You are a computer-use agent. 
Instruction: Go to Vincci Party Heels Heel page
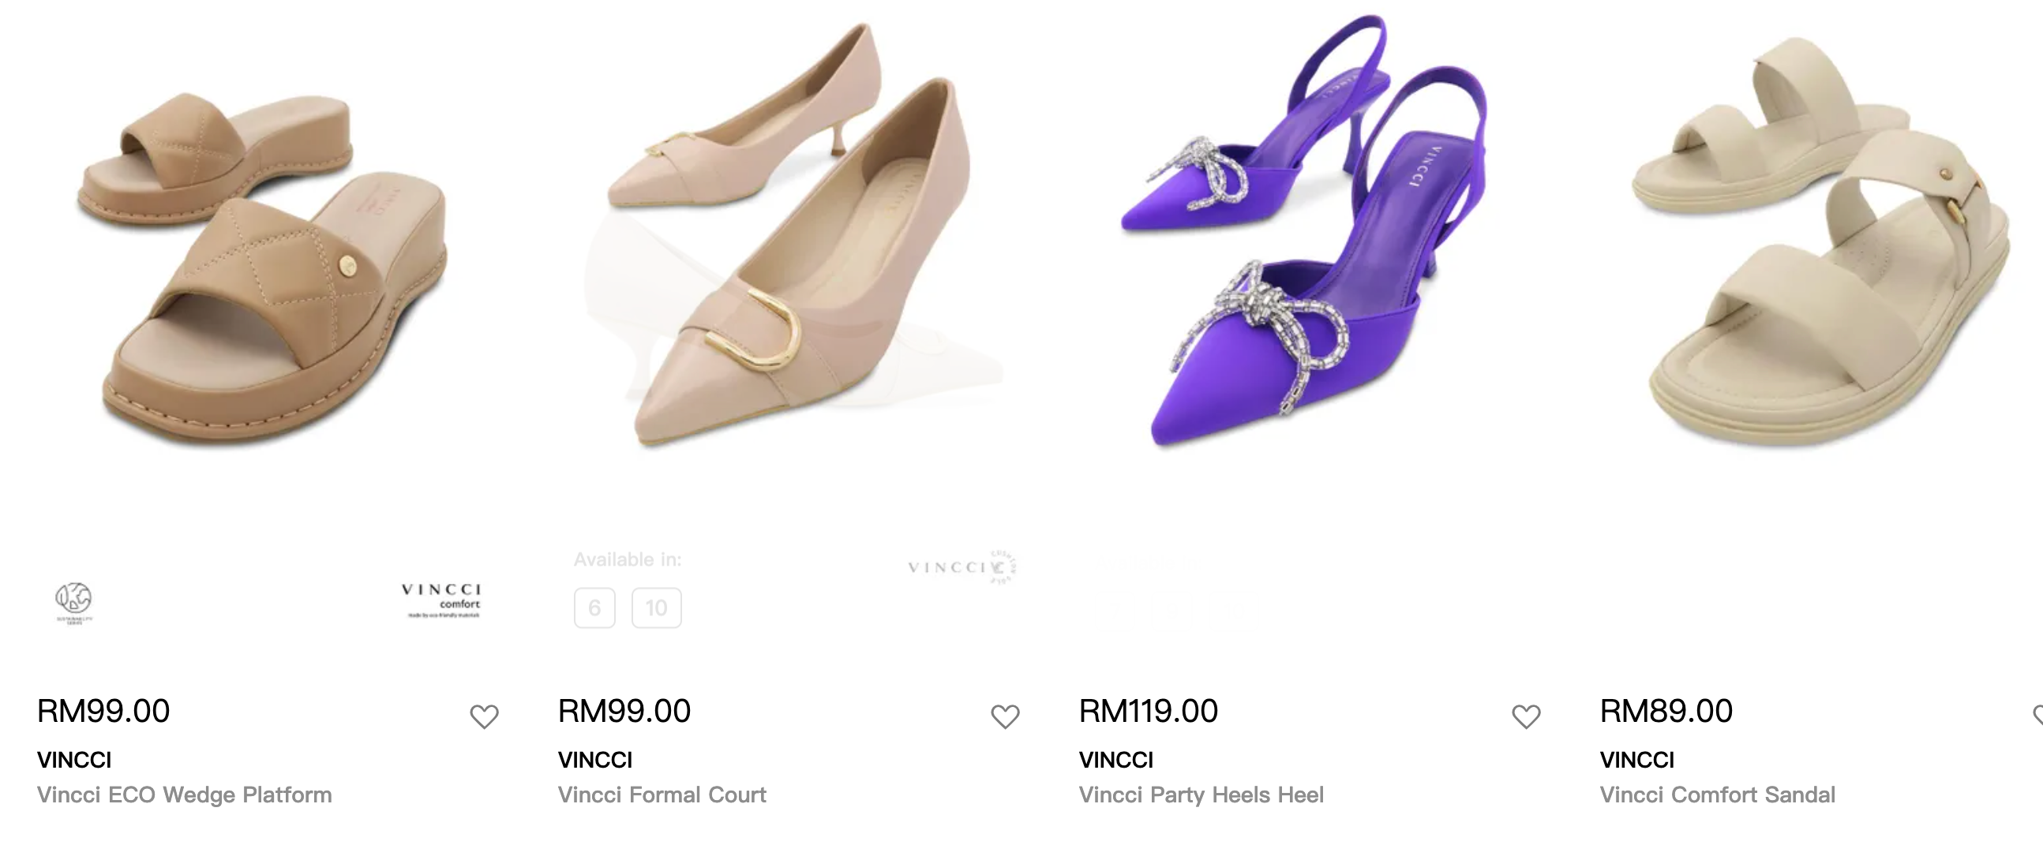pos(1201,795)
